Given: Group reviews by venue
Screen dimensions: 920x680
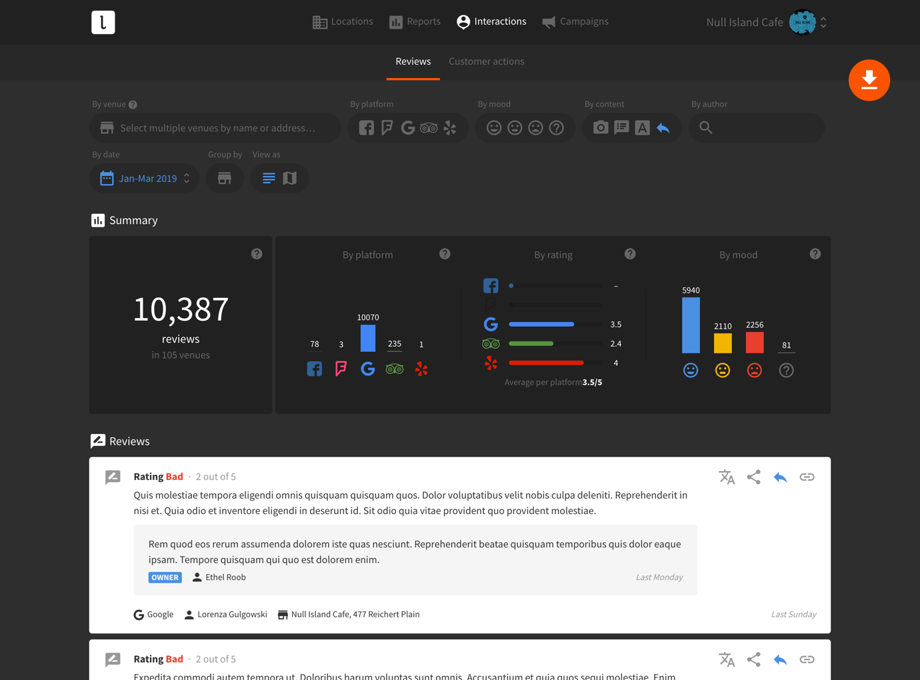Looking at the screenshot, I should (x=225, y=179).
